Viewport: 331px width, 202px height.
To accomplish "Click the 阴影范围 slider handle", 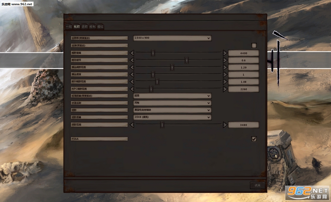I will click(x=162, y=125).
